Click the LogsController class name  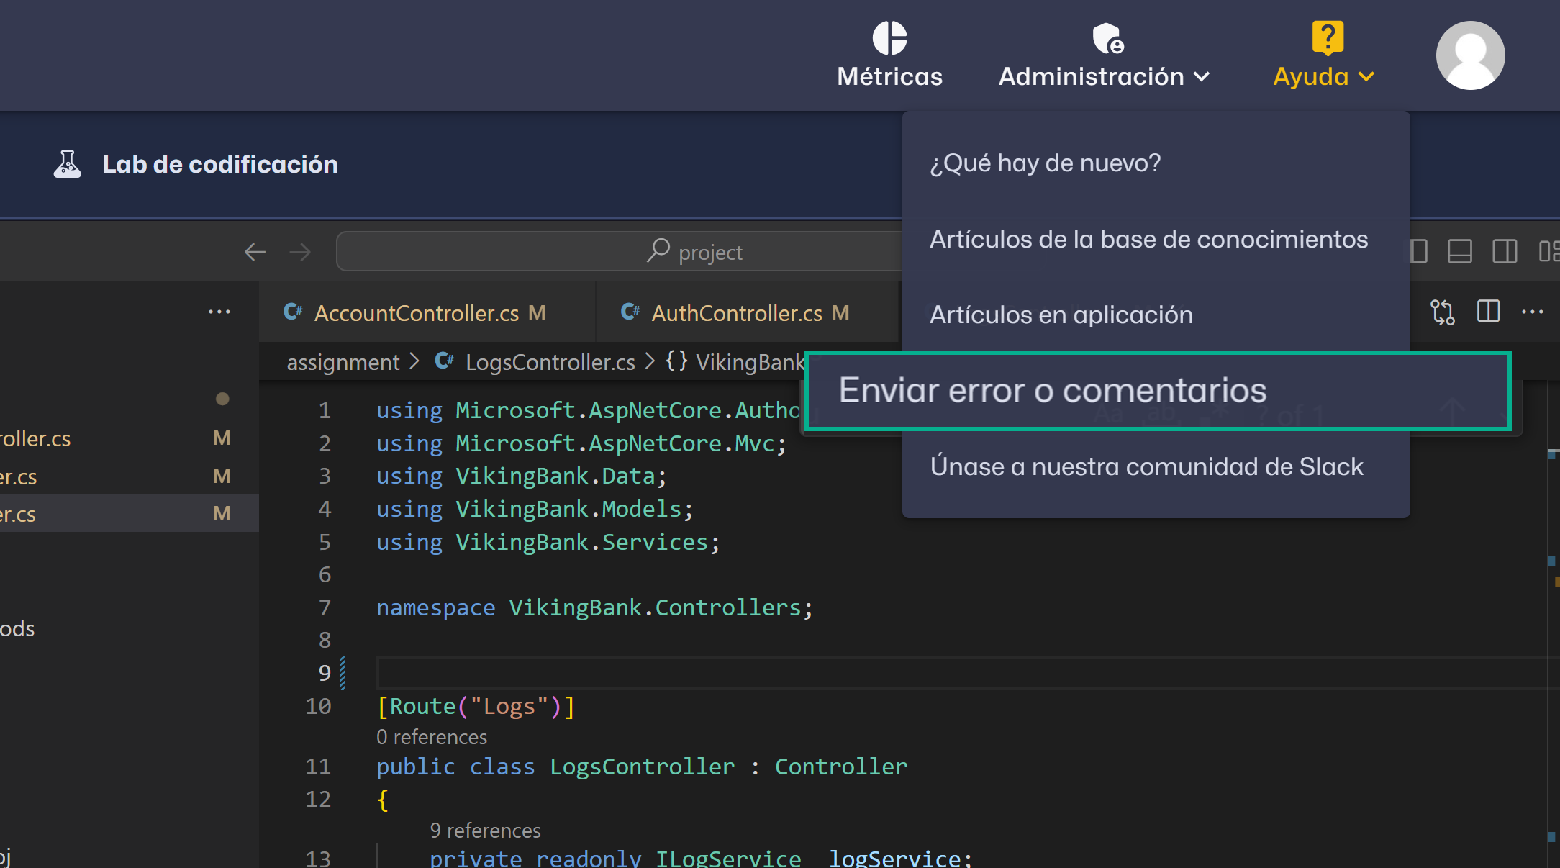click(642, 767)
